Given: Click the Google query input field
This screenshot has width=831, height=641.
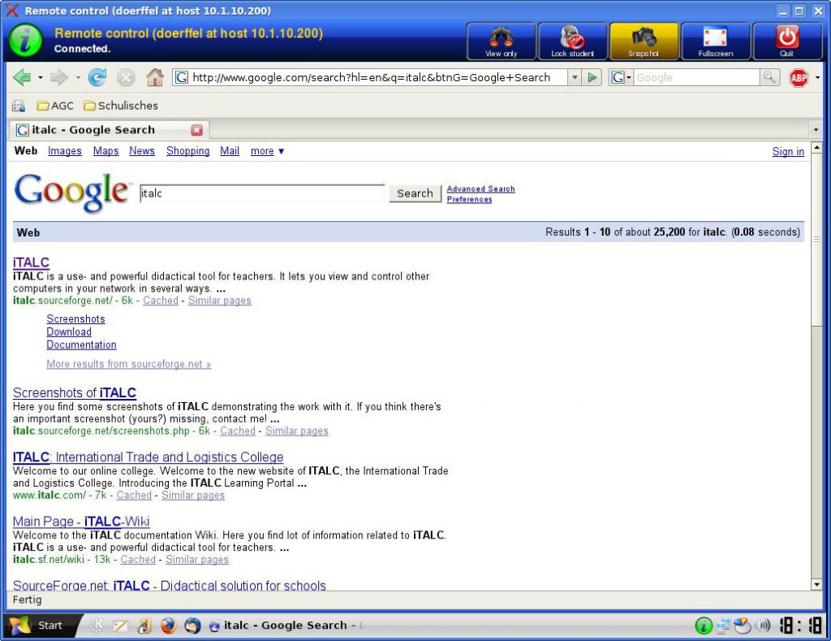Looking at the screenshot, I should (x=262, y=193).
